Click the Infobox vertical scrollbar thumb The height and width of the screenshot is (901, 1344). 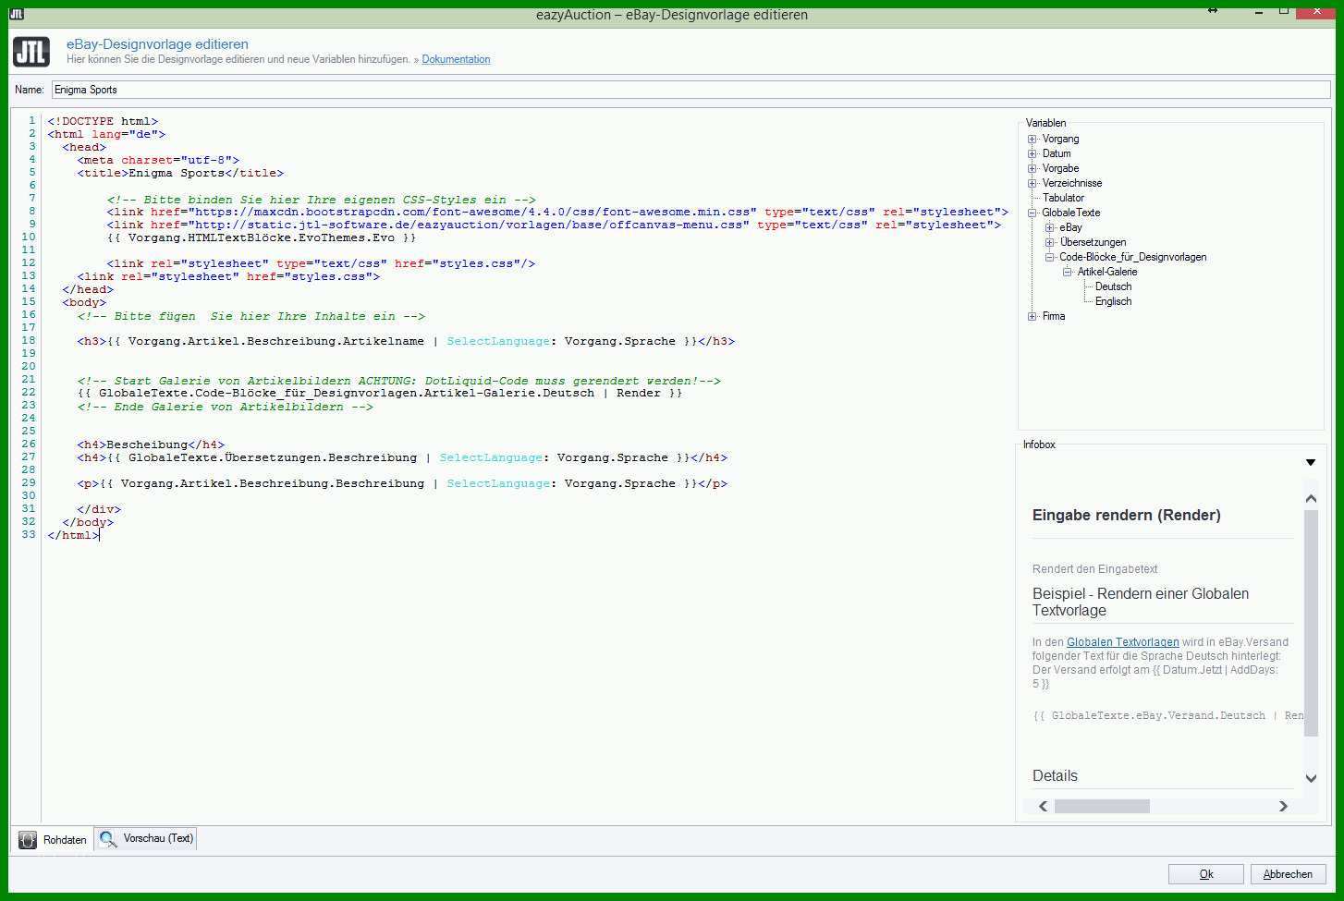coord(1311,623)
